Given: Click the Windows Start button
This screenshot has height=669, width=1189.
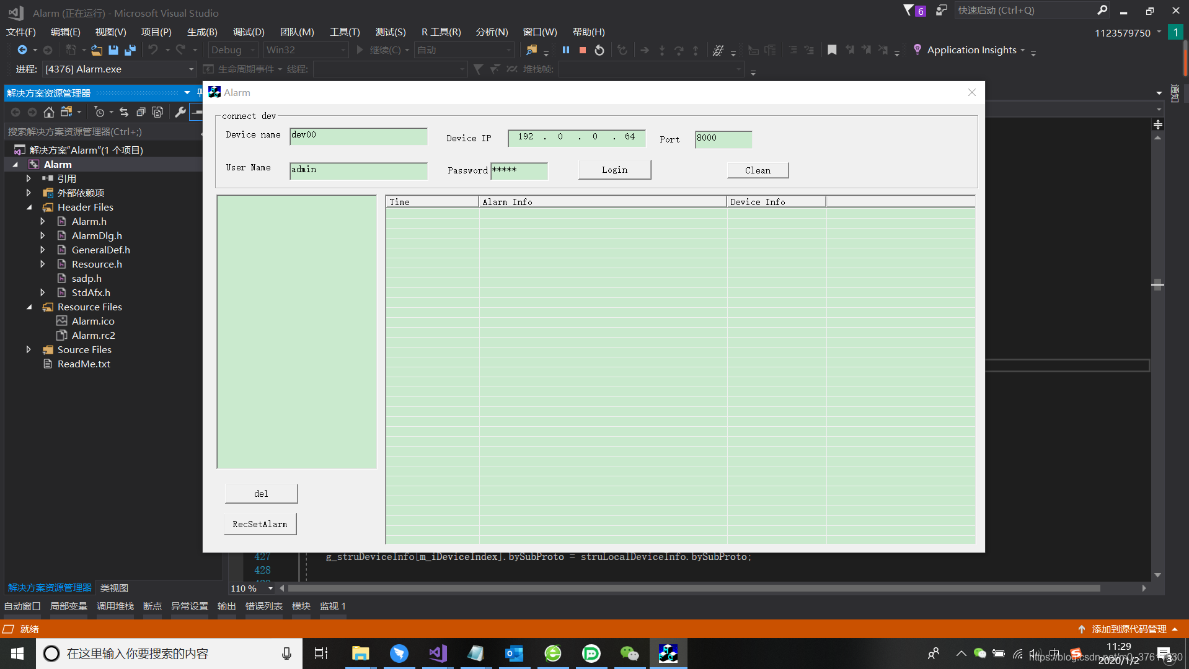Looking at the screenshot, I should [x=17, y=654].
